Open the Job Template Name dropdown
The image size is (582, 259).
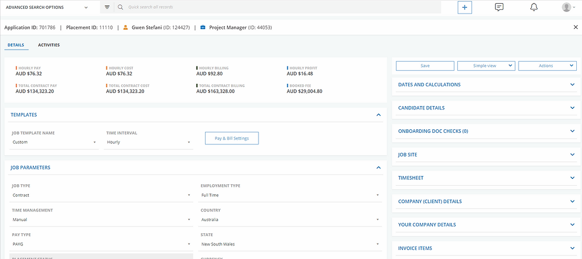(x=55, y=142)
